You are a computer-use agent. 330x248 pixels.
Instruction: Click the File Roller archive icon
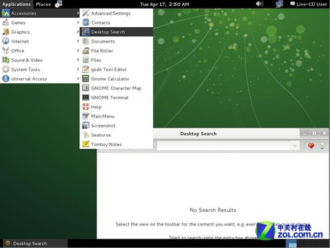[86, 51]
